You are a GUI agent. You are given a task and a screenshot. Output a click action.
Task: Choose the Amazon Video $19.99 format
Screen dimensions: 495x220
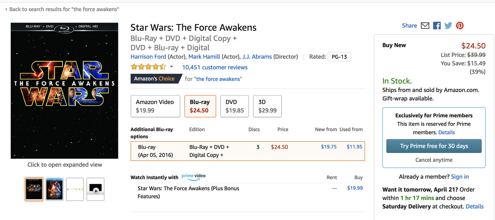(x=155, y=106)
